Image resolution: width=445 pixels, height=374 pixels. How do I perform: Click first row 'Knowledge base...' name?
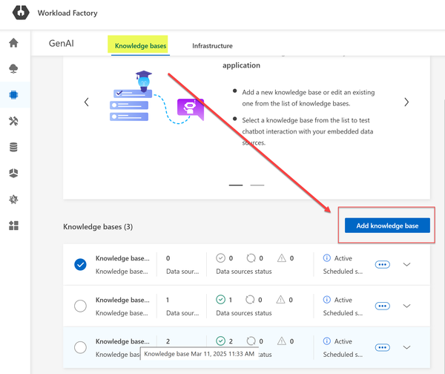pyautogui.click(x=122, y=258)
